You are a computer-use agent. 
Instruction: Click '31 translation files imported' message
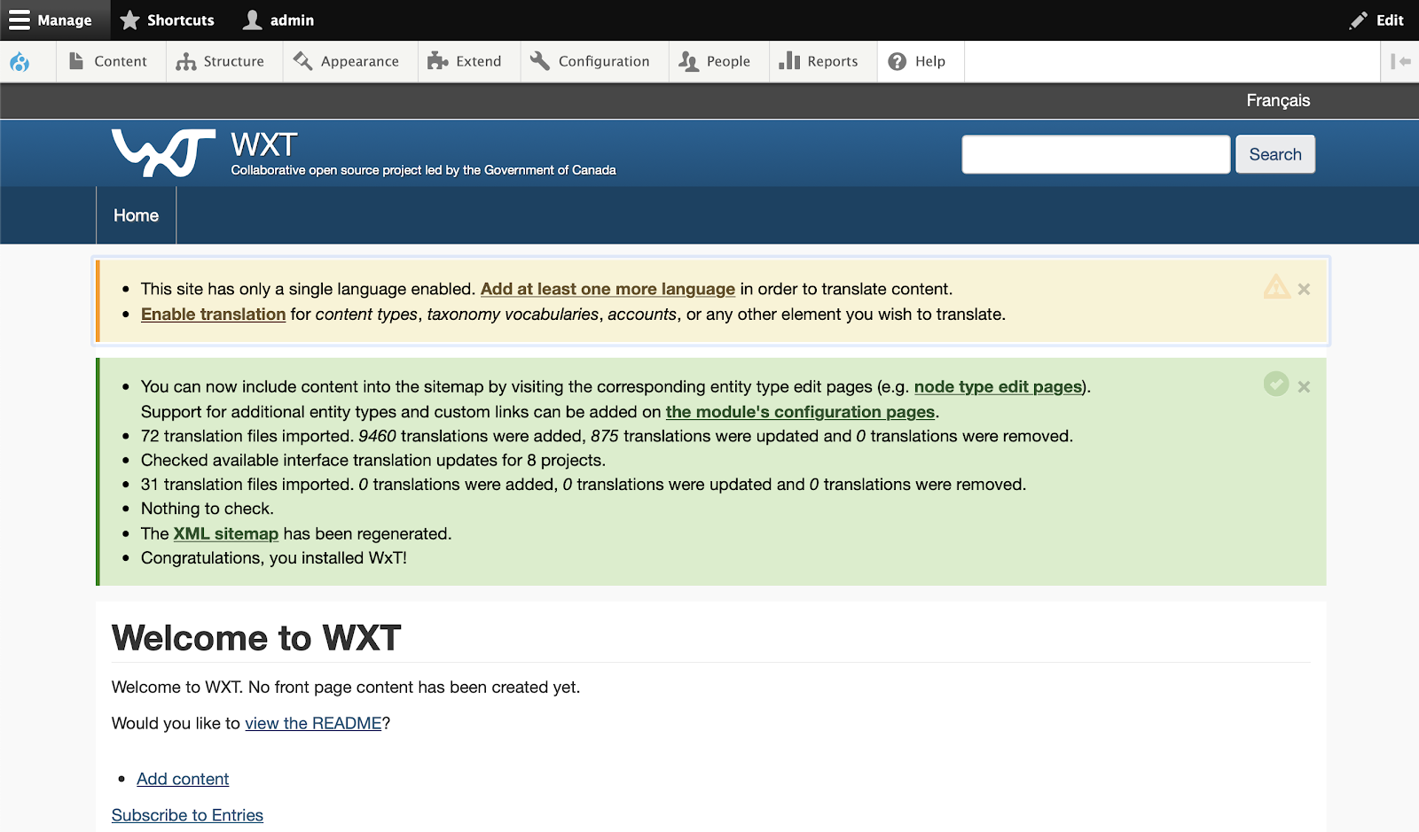[x=584, y=485]
